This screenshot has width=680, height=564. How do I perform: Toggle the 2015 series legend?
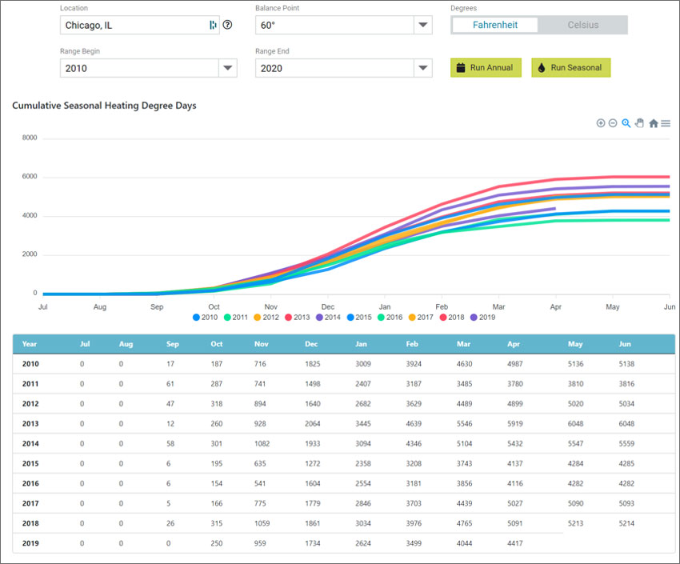pos(359,318)
